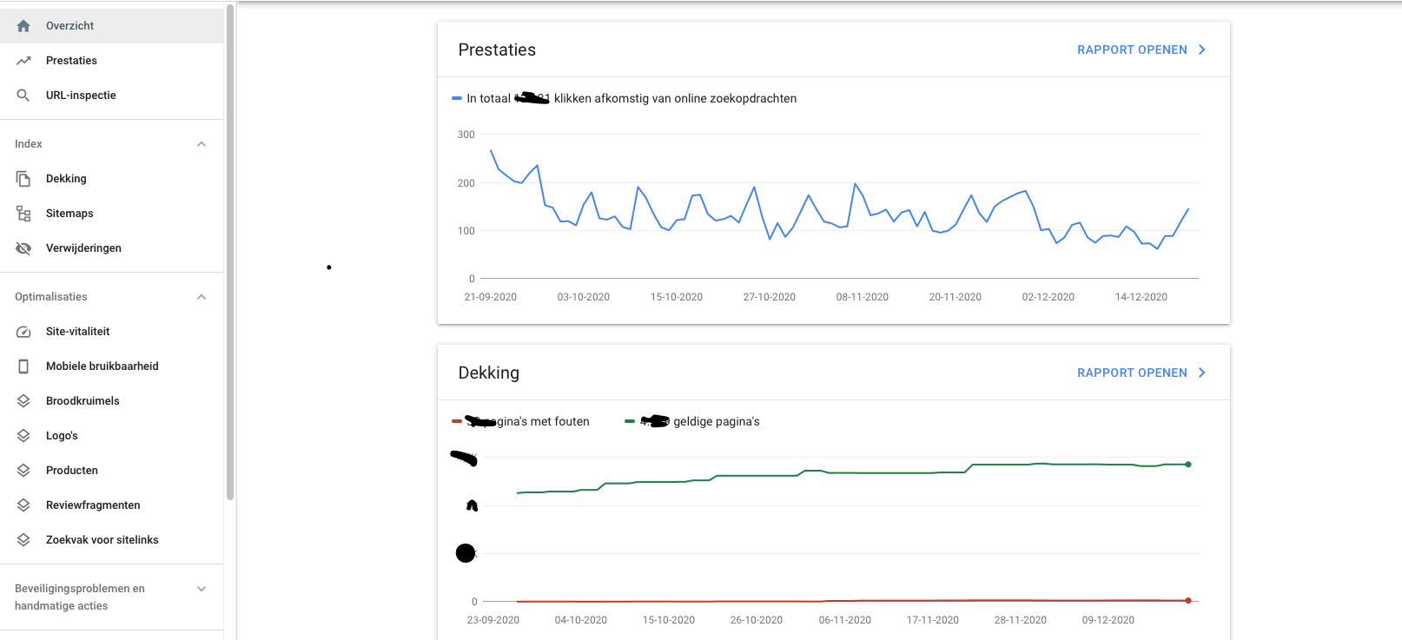Screen dimensions: 1402x640
Task: Click the Broodkruimels layers icon
Action: point(23,401)
